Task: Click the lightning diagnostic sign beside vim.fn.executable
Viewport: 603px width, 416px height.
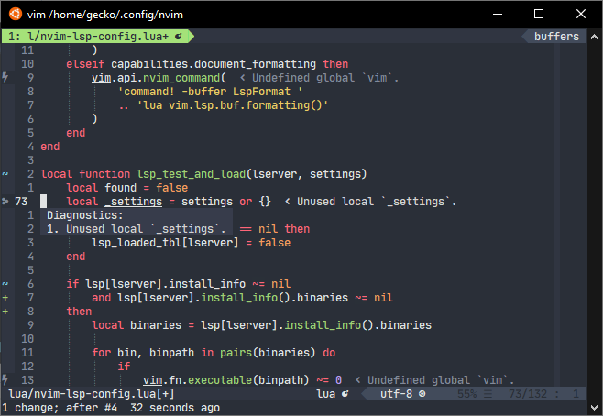Action: point(5,380)
